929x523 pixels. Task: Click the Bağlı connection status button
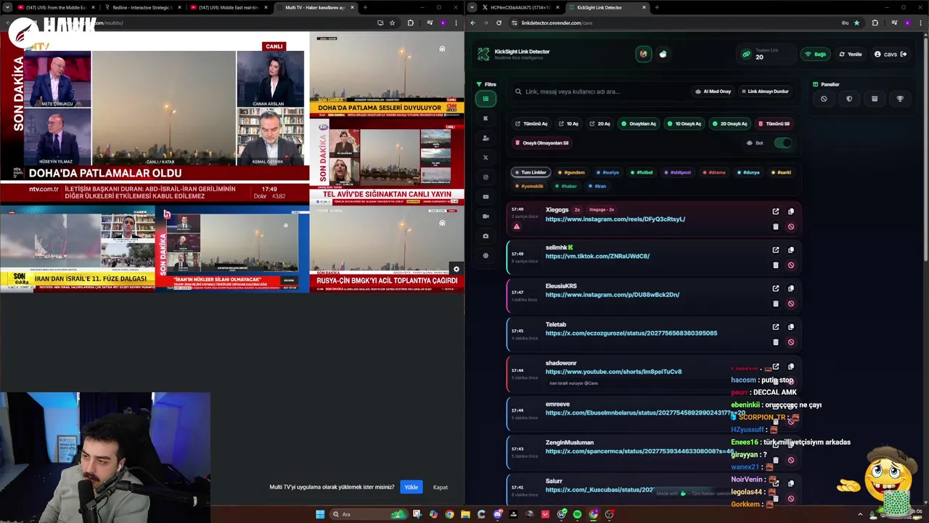pos(816,54)
